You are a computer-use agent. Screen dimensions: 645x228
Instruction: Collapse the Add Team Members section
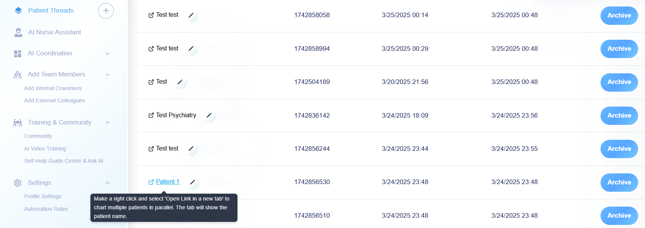(x=108, y=74)
